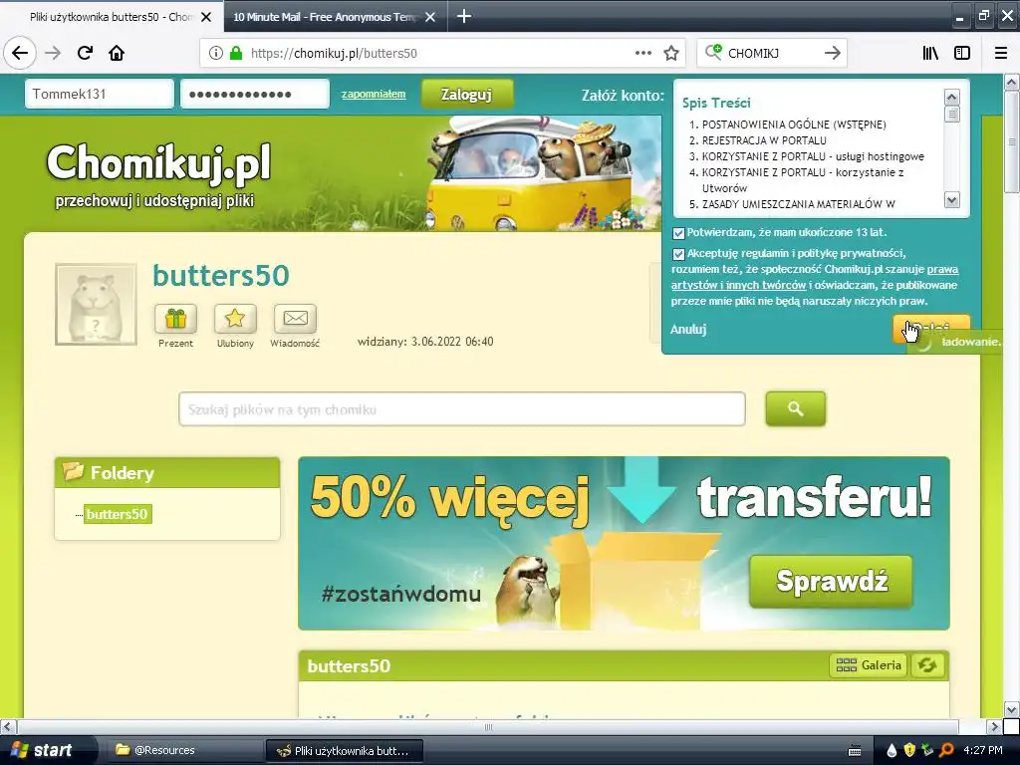Screen dimensions: 1020x765
Task: Click the system tray shield icon
Action: tap(909, 750)
